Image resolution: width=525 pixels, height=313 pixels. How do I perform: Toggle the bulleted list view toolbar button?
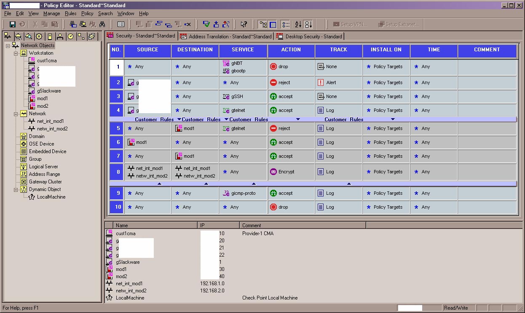click(286, 24)
